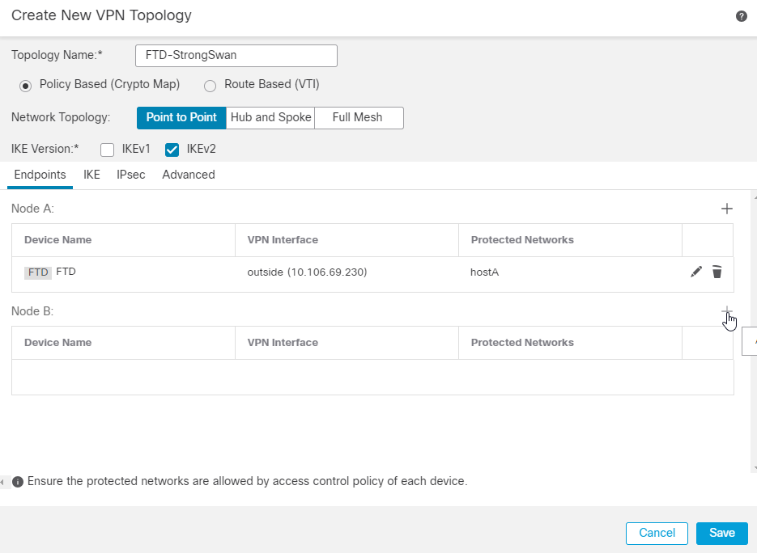Click the left scroll arrow near the bottom
The height and width of the screenshot is (553, 757).
(2, 482)
